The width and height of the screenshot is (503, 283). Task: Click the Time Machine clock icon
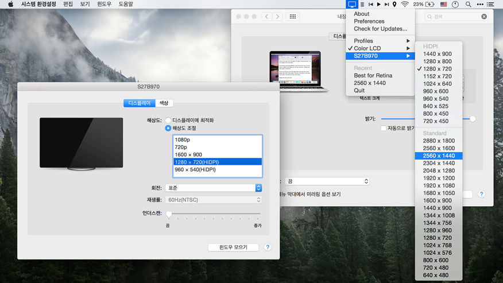pos(455,4)
